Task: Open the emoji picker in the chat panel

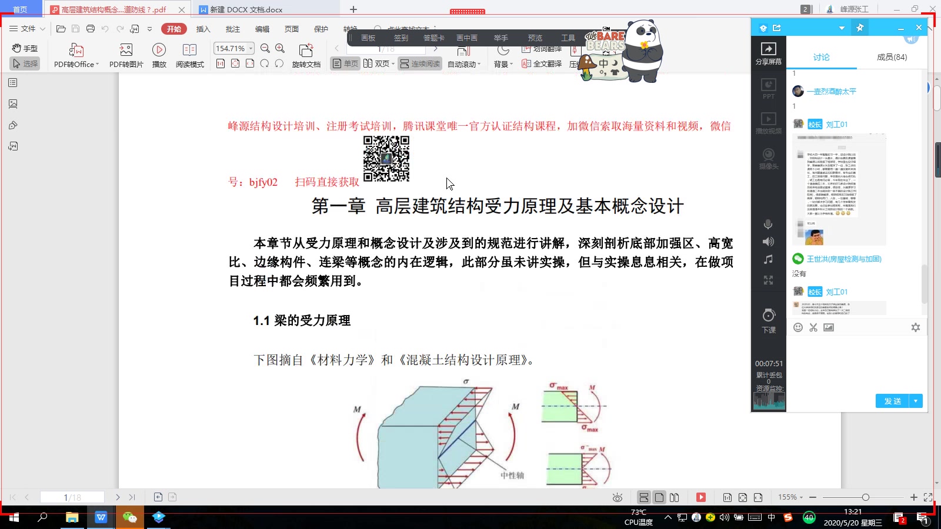Action: coord(797,327)
